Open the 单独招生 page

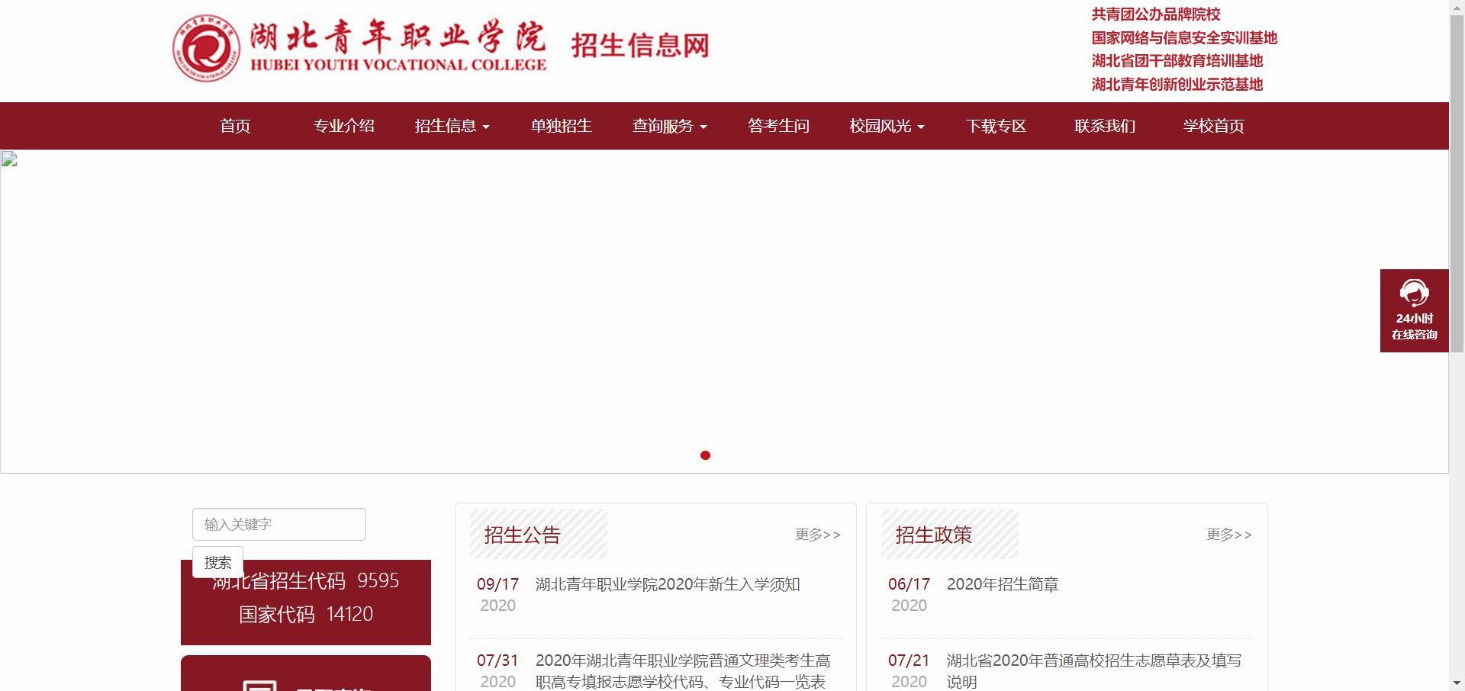coord(562,126)
